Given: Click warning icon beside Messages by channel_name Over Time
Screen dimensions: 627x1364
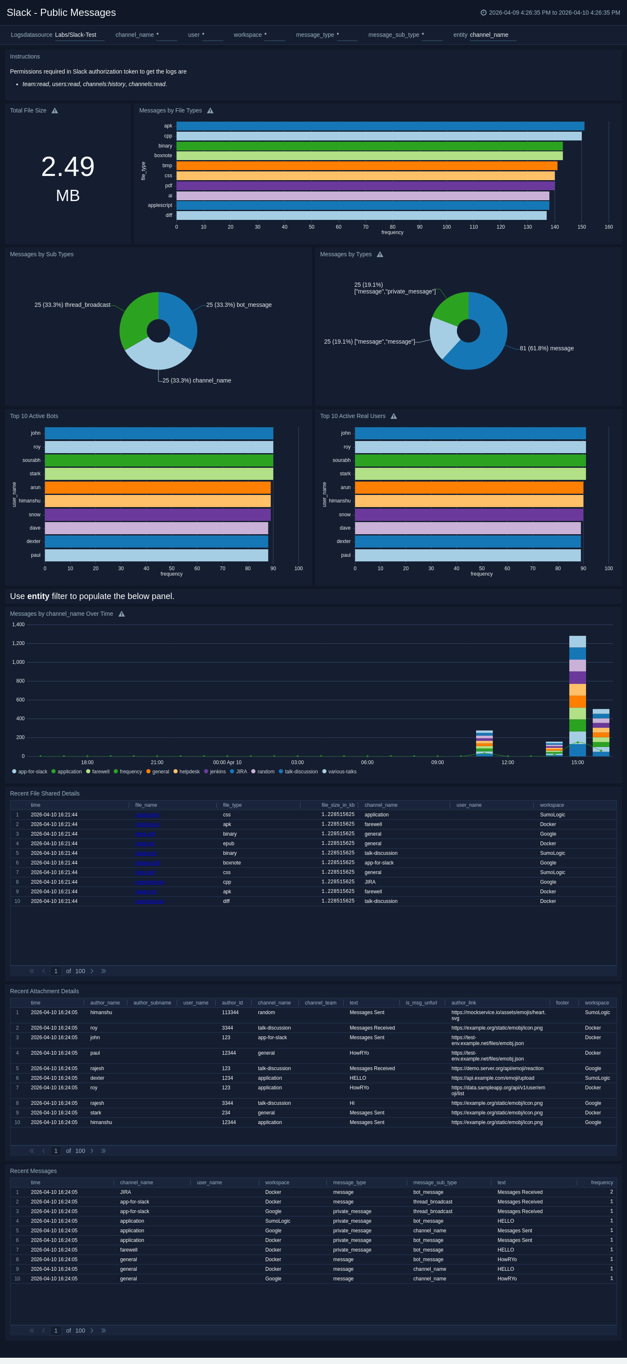Looking at the screenshot, I should (x=121, y=614).
